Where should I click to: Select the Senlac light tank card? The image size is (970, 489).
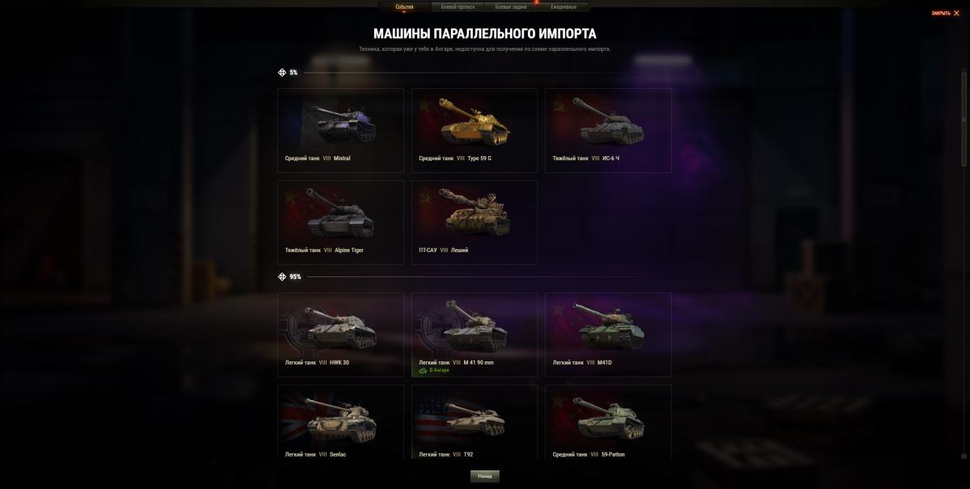(340, 422)
